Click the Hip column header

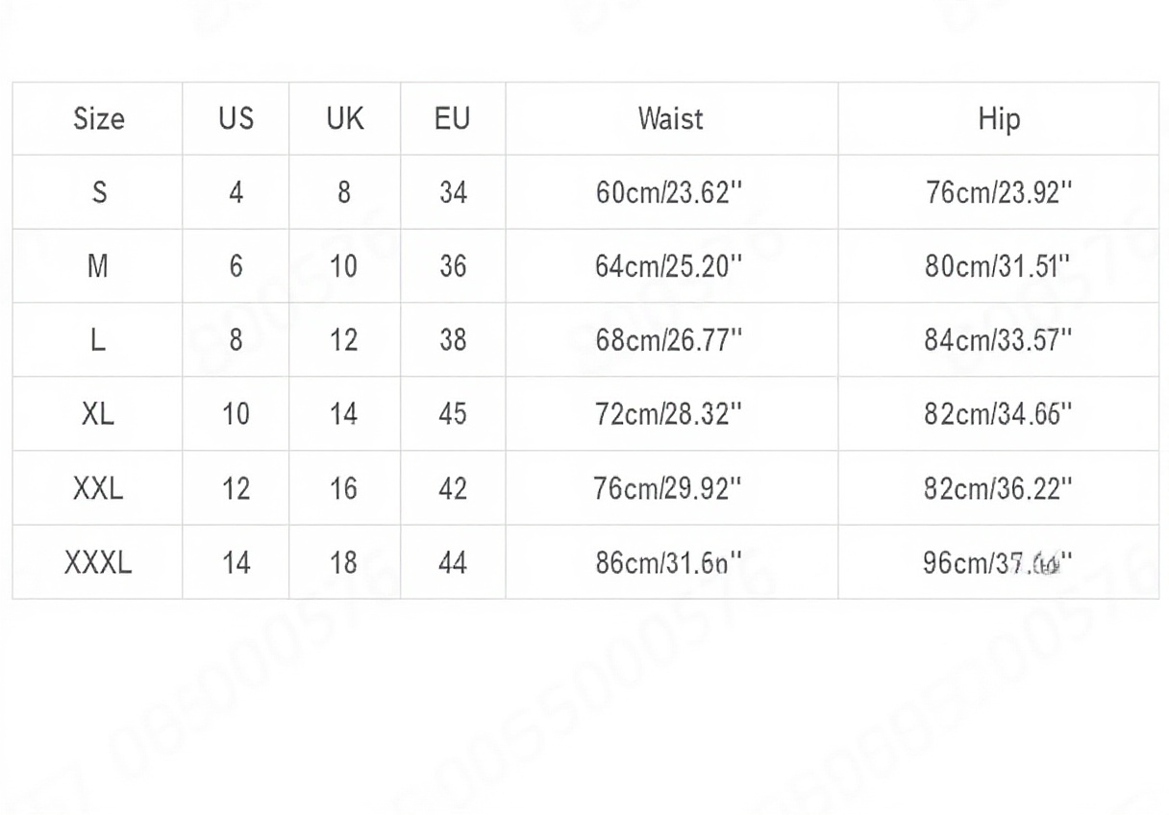998,119
